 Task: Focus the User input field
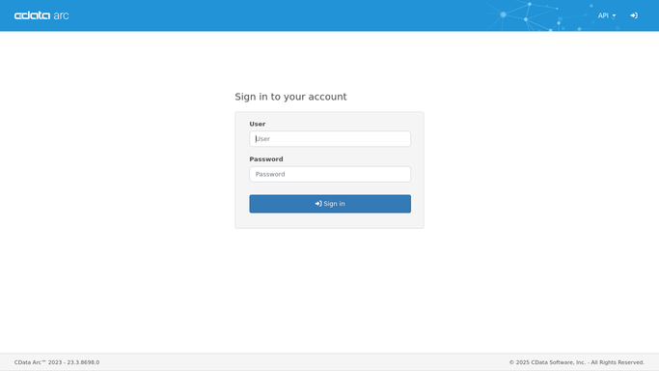click(330, 139)
